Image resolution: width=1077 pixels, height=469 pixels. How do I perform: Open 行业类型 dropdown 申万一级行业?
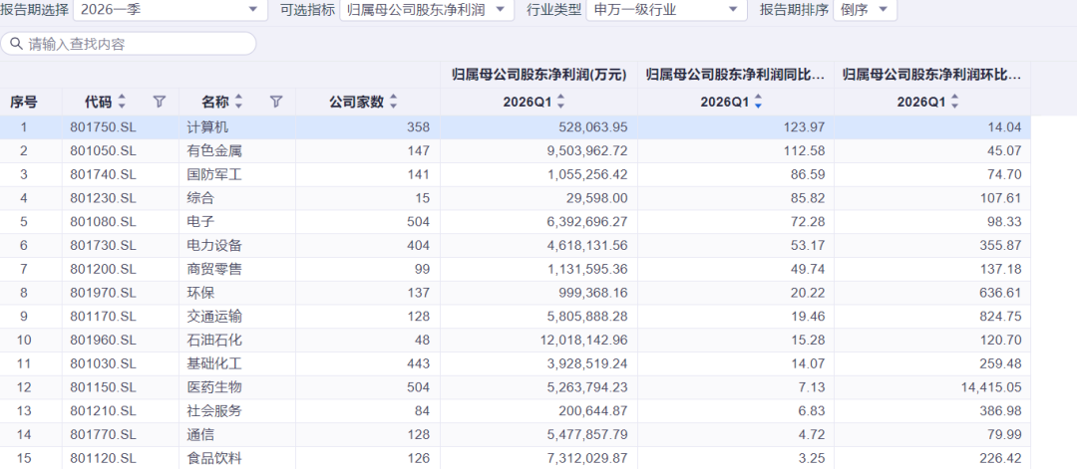(x=666, y=9)
